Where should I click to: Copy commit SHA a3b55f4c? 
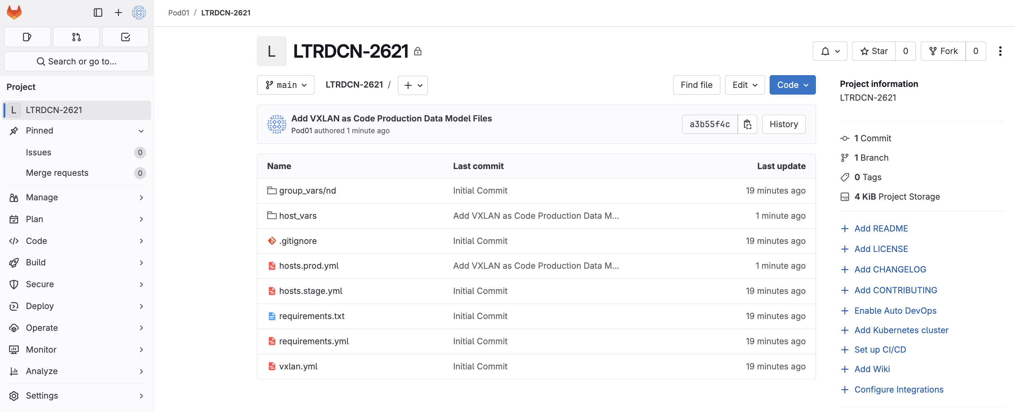(747, 124)
